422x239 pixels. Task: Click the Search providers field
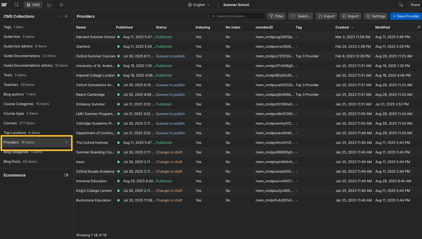(x=236, y=16)
